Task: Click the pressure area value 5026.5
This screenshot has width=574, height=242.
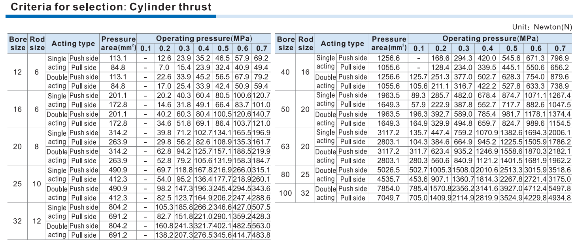Action: click(x=389, y=170)
